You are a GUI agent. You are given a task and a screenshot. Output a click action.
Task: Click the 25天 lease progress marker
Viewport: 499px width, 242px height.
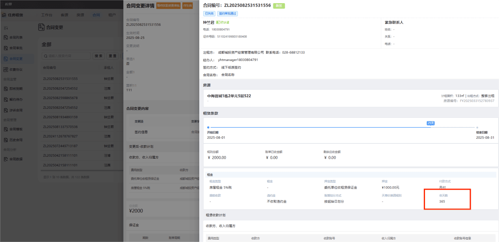click(430, 123)
